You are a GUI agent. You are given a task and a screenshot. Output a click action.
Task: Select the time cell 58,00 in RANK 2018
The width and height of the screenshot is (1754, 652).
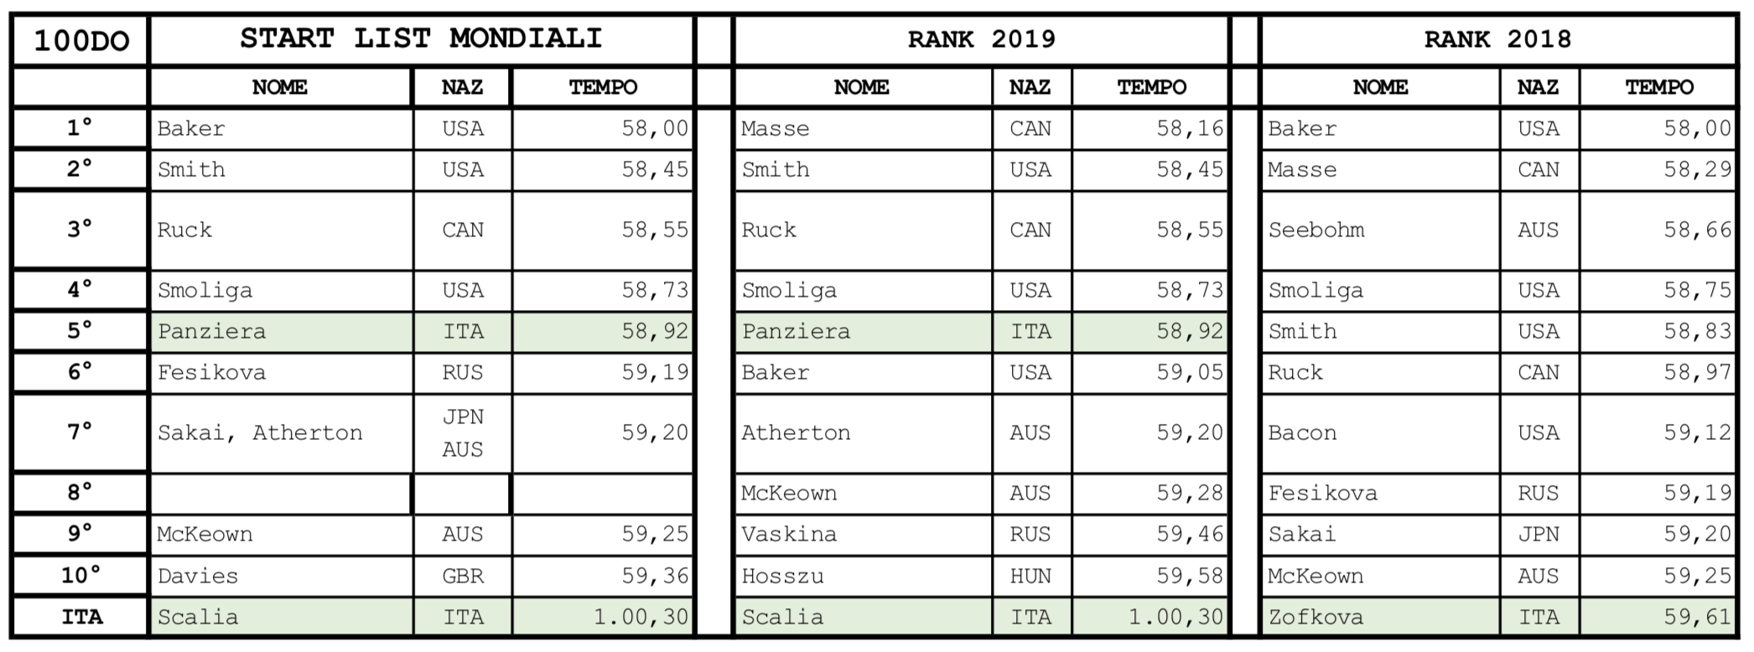[x=1658, y=129]
